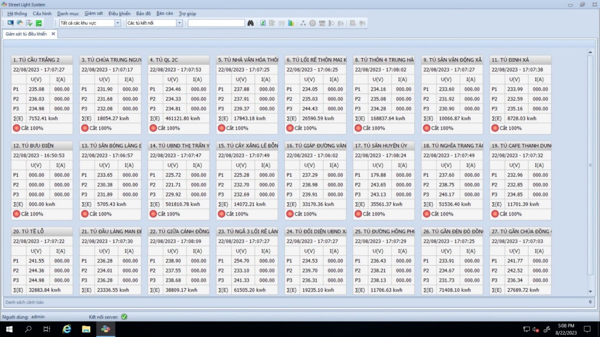Click the green exit arrow toolbar icon
The height and width of the screenshot is (337, 600).
tap(39, 23)
